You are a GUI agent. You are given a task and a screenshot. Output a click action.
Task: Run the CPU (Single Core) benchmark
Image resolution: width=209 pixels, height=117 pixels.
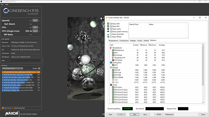coord(35,31)
